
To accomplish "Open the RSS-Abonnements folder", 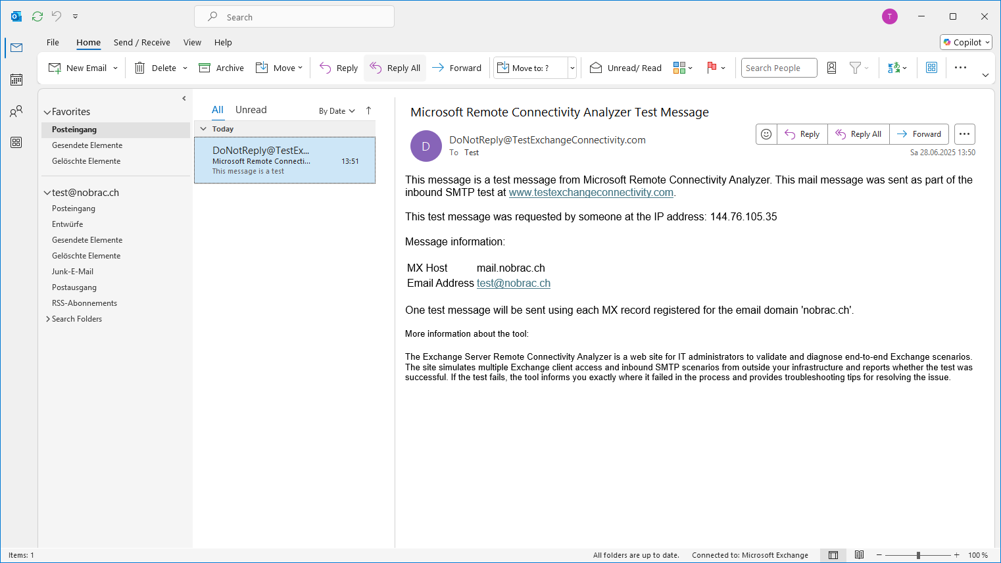I will 116,303.
